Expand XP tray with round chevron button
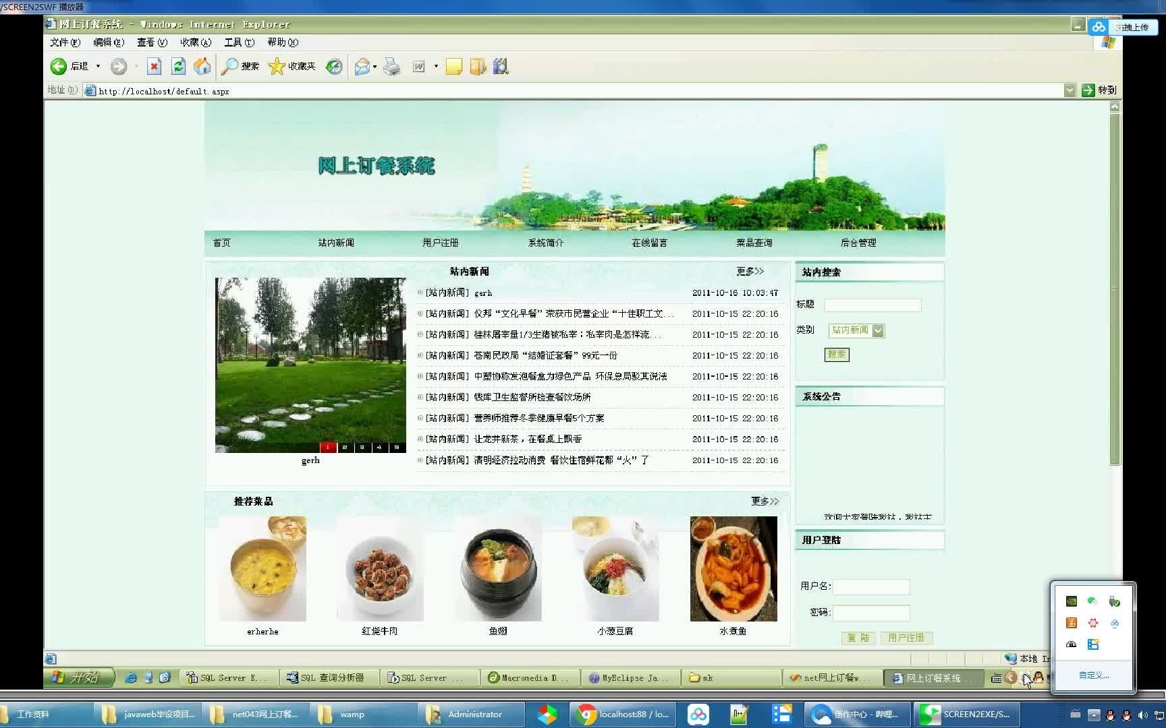This screenshot has height=728, width=1166. (1011, 677)
